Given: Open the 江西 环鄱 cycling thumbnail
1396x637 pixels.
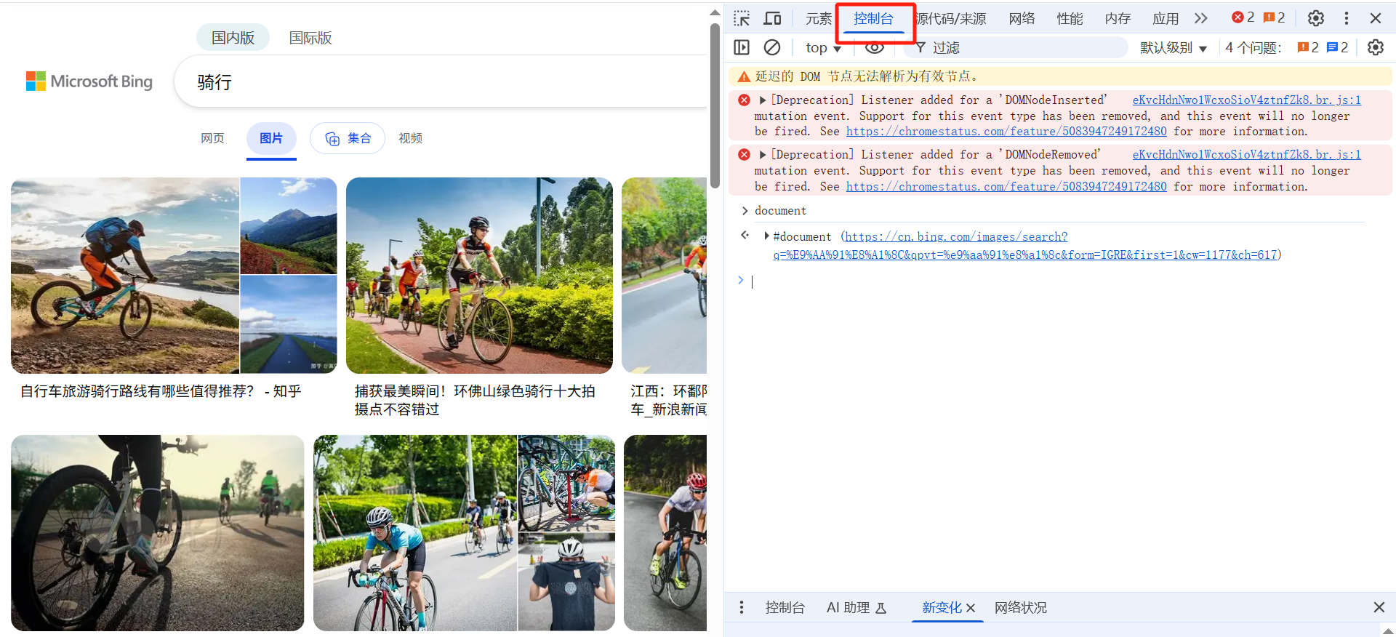Looking at the screenshot, I should [664, 276].
